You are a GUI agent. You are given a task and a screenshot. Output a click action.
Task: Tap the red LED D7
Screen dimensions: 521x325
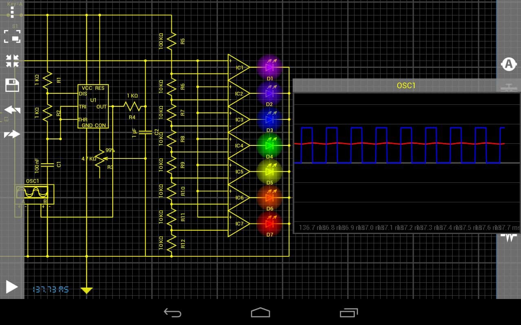(x=269, y=223)
